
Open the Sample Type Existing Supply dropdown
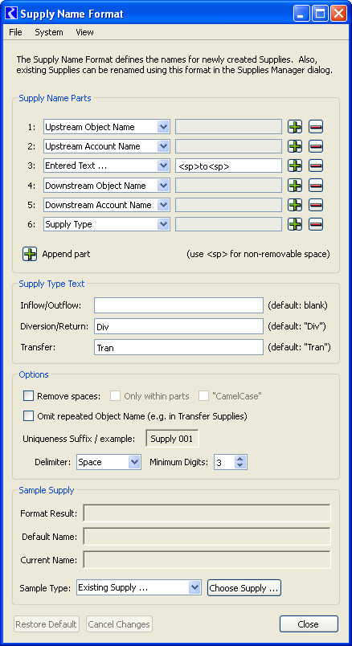[x=139, y=587]
